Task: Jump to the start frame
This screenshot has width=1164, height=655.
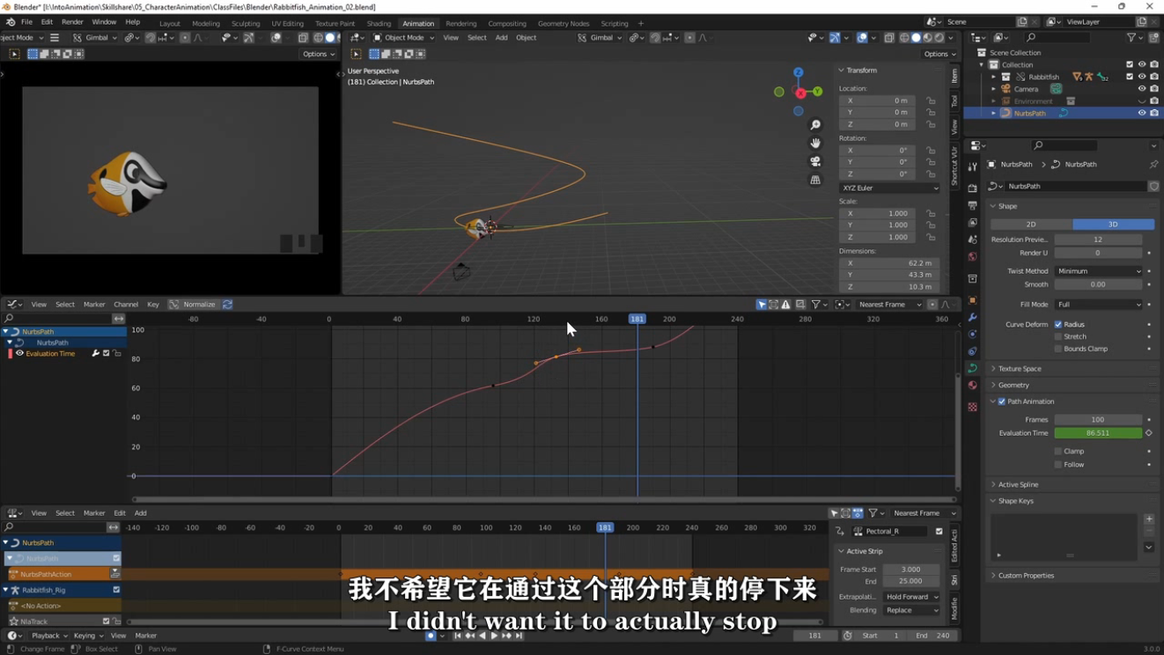Action: pyautogui.click(x=457, y=636)
